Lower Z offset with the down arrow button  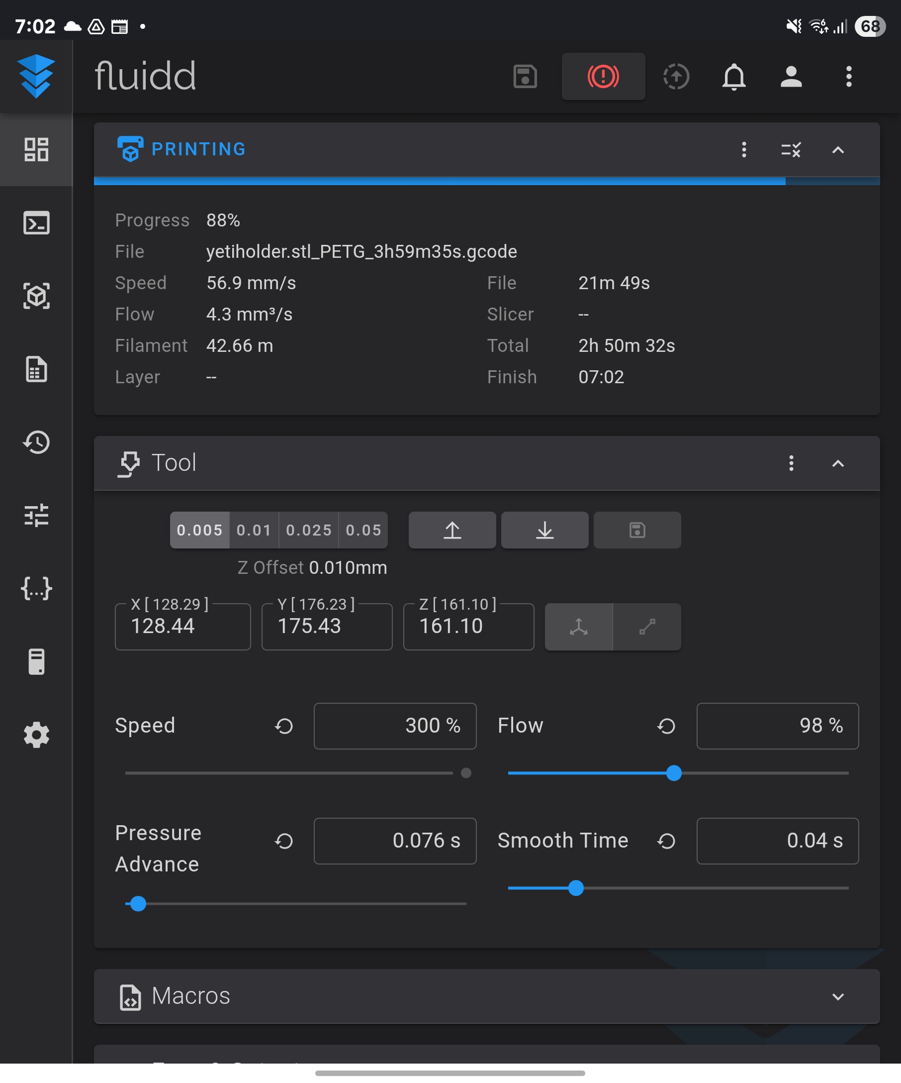pyautogui.click(x=544, y=530)
